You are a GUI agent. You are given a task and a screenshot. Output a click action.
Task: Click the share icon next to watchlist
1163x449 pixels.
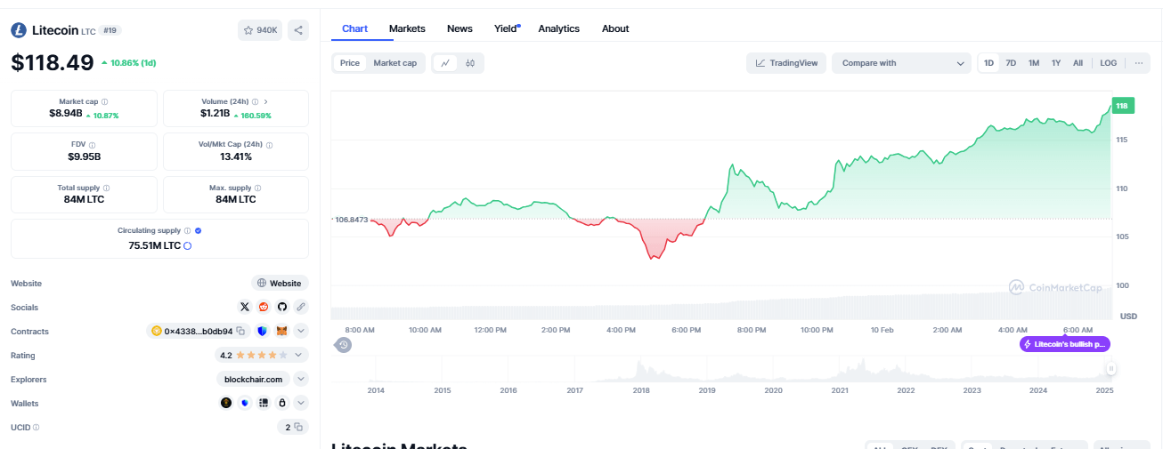click(298, 30)
